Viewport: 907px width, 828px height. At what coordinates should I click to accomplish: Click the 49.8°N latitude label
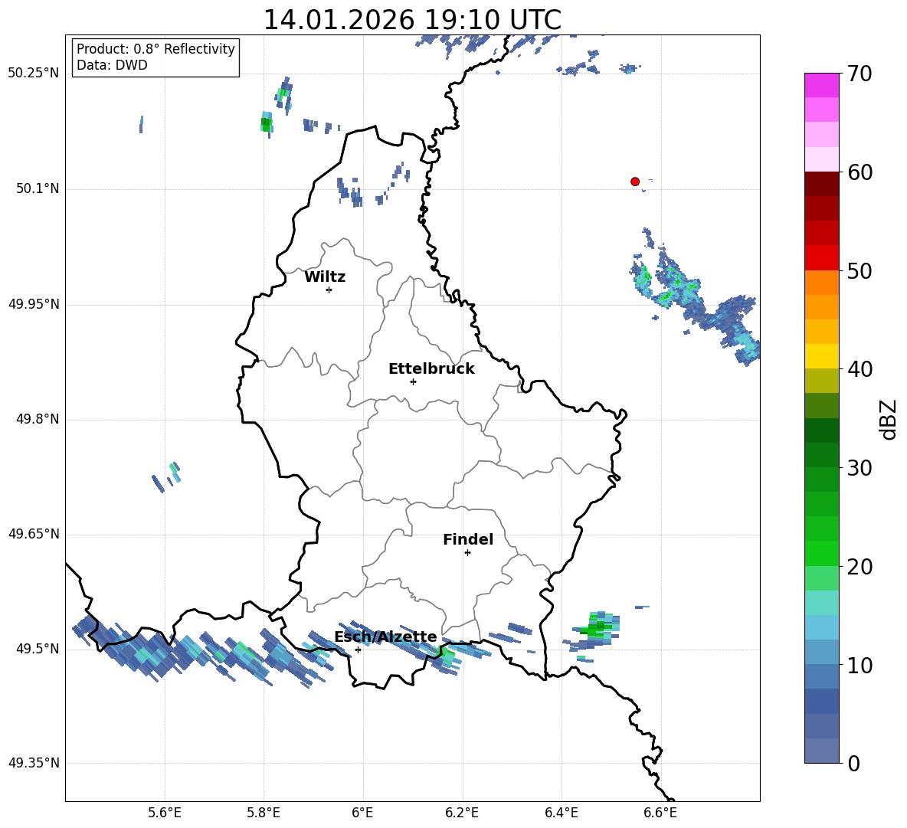[x=38, y=419]
